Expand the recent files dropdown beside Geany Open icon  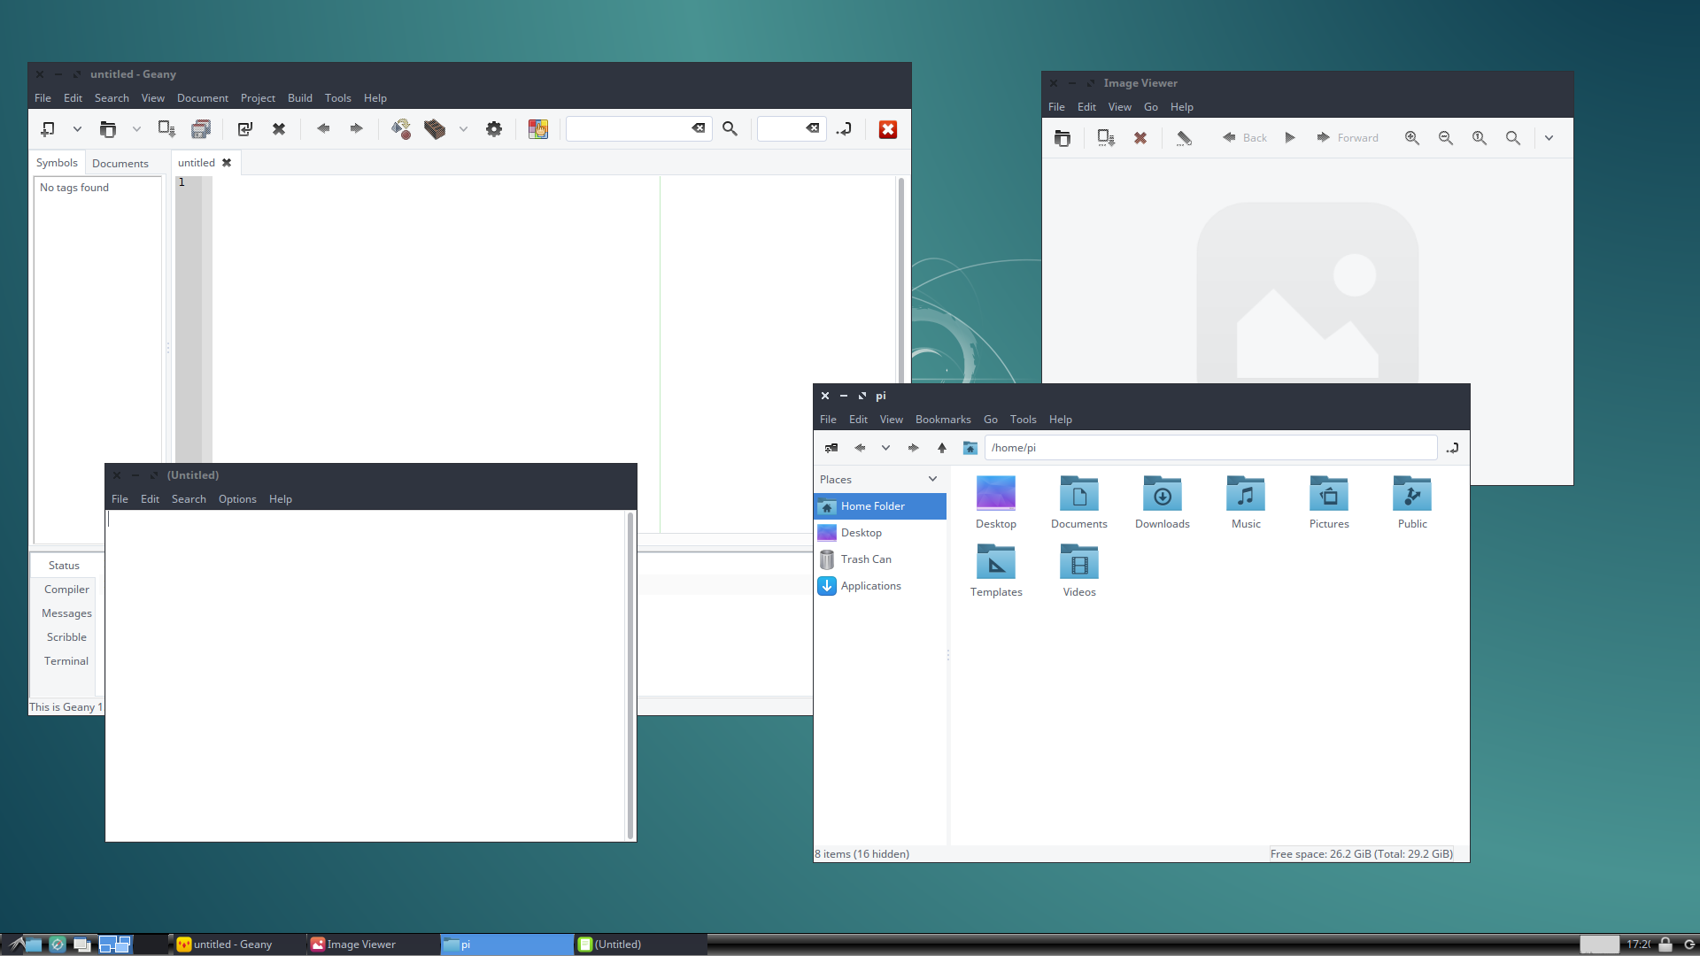[136, 129]
